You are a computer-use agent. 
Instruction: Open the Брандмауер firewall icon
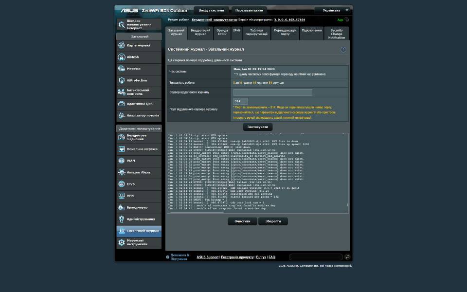[x=122, y=207]
